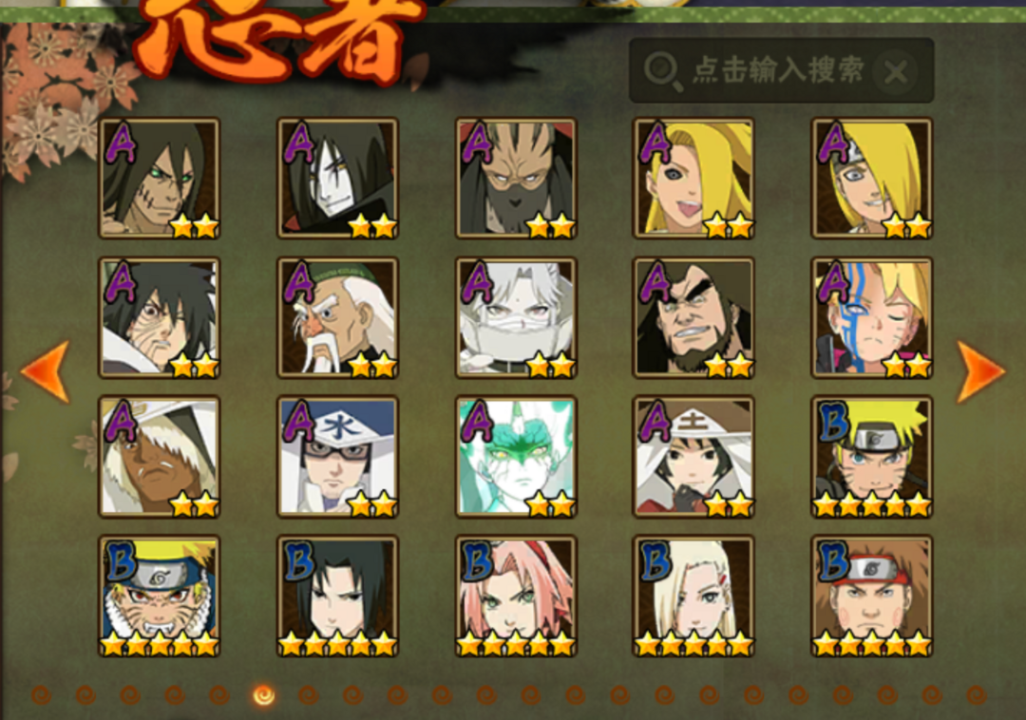The height and width of the screenshot is (720, 1026).
Task: Select the Mizukage portrait with 水 hat
Action: [337, 457]
